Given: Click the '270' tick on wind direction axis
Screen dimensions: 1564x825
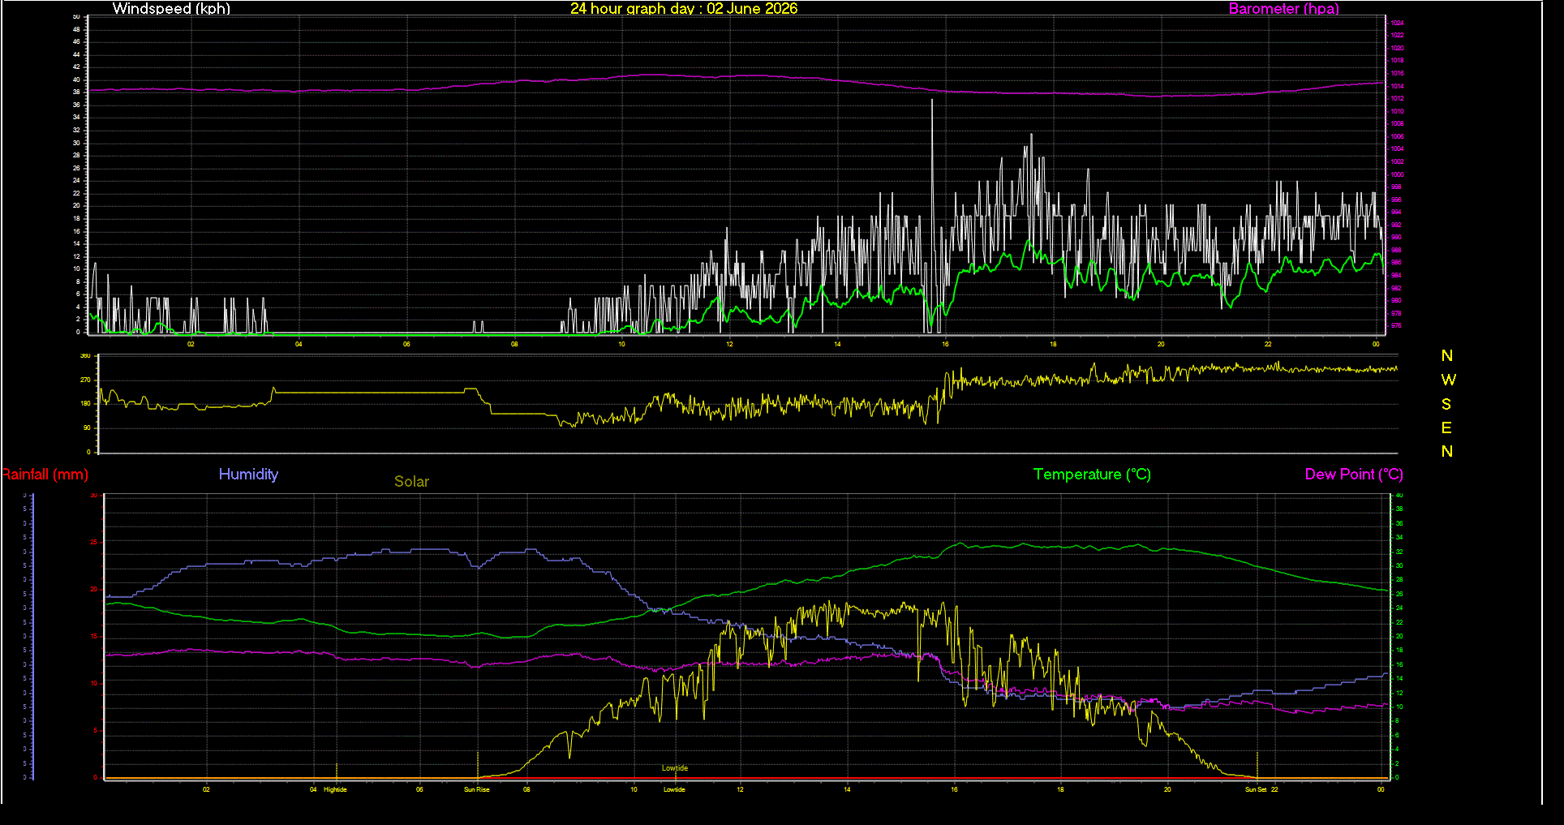Looking at the screenshot, I should (x=85, y=380).
